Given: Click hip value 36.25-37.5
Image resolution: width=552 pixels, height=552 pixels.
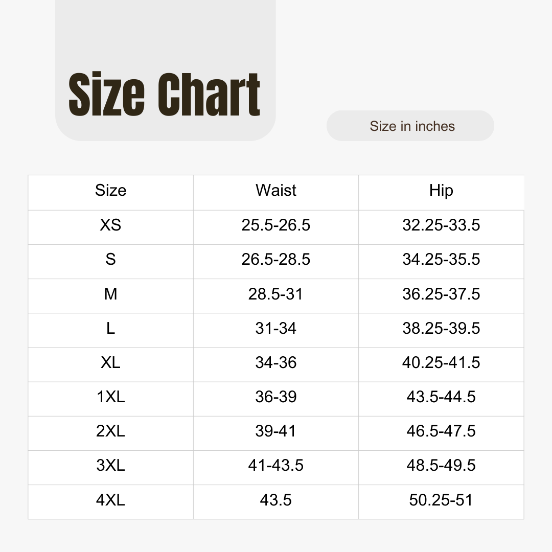Looking at the screenshot, I should pyautogui.click(x=441, y=294).
